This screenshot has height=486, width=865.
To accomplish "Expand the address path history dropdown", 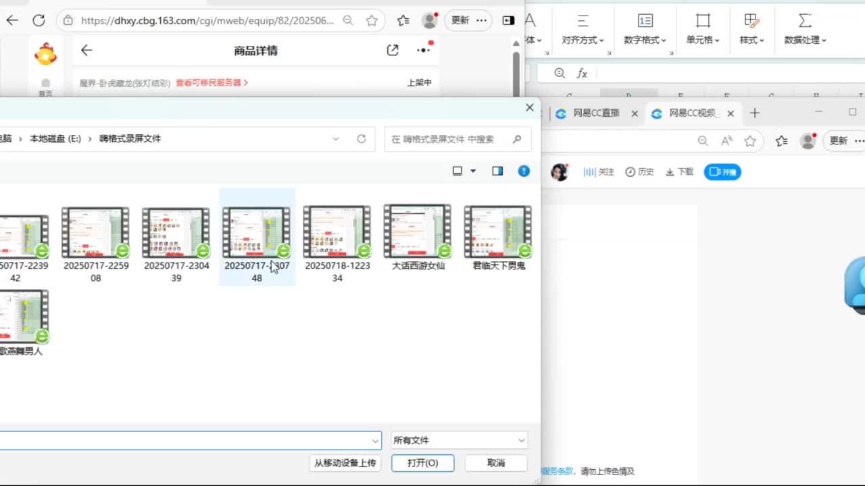I will (x=336, y=138).
